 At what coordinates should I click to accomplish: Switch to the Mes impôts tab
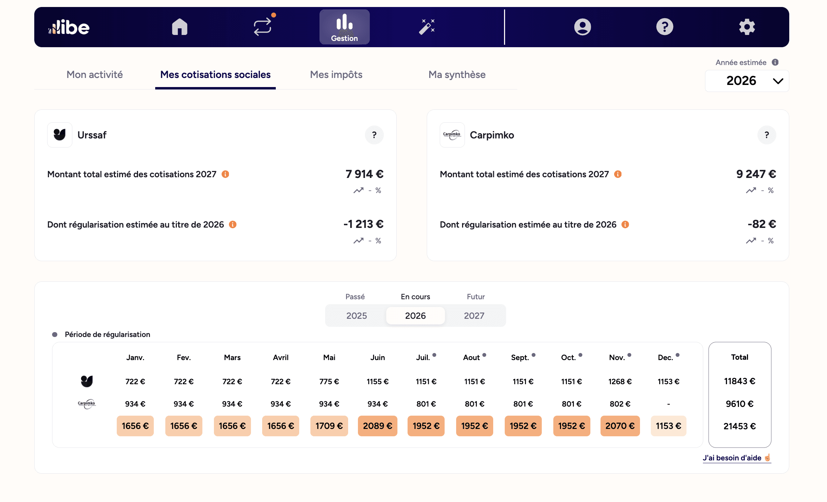click(336, 74)
